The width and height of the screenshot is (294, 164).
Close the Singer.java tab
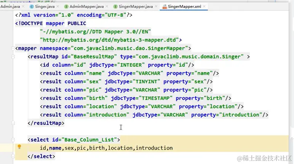(x=58, y=6)
